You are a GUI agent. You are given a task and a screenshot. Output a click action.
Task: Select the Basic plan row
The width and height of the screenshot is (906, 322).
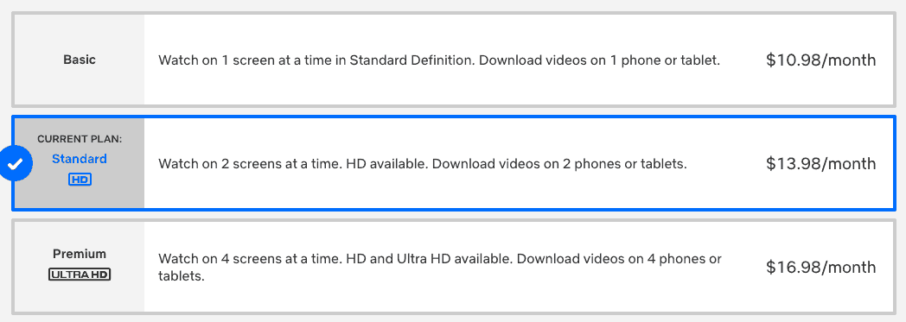tap(454, 60)
